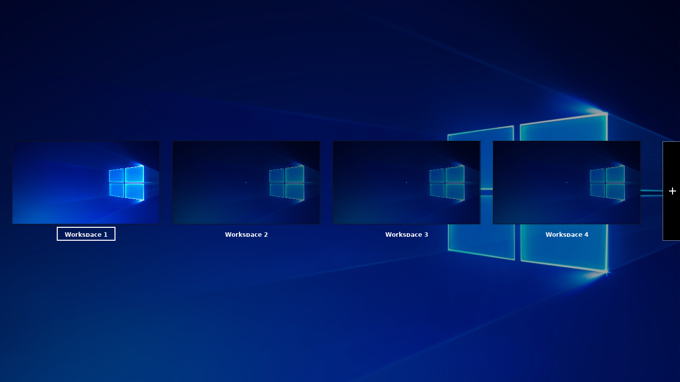
Task: Click the Workspace 4 label to rename it
Action: [x=567, y=234]
